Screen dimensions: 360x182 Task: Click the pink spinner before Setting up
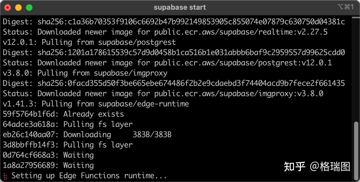(x=5, y=176)
